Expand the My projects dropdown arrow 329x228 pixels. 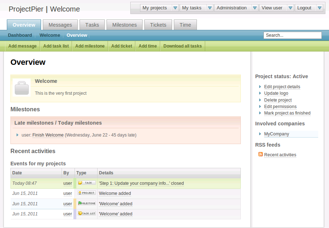175,8
